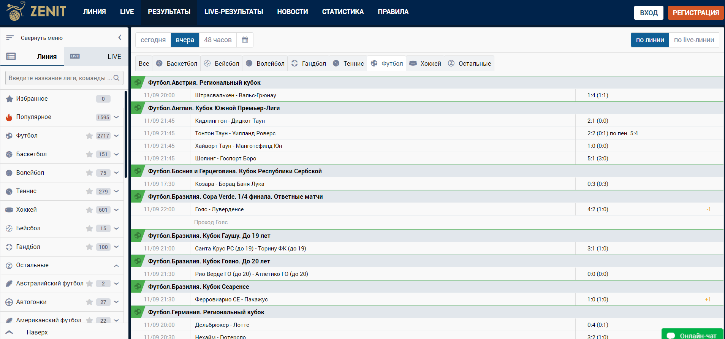Screen dimensions: 725x339
Task: Switch results to по линии
Action: (650, 40)
